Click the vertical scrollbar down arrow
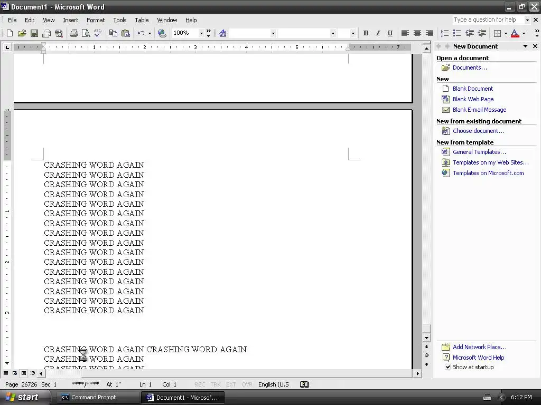 tap(426, 338)
